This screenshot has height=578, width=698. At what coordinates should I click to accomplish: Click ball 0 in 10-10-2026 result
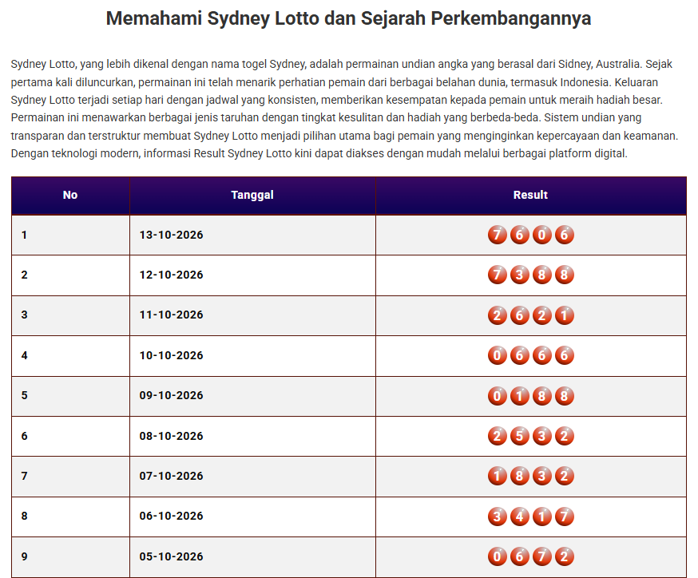click(498, 355)
